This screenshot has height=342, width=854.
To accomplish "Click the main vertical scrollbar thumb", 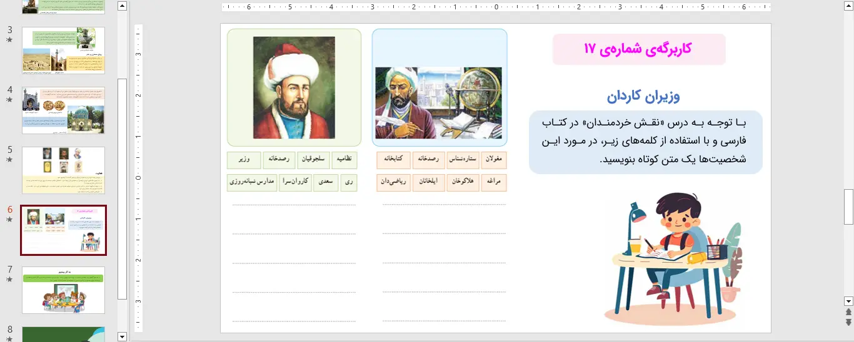I will (x=848, y=206).
